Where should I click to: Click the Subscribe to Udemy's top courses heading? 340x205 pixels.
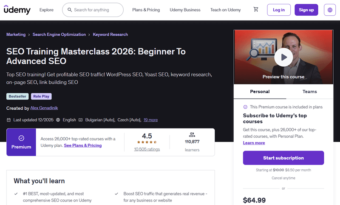(275, 118)
